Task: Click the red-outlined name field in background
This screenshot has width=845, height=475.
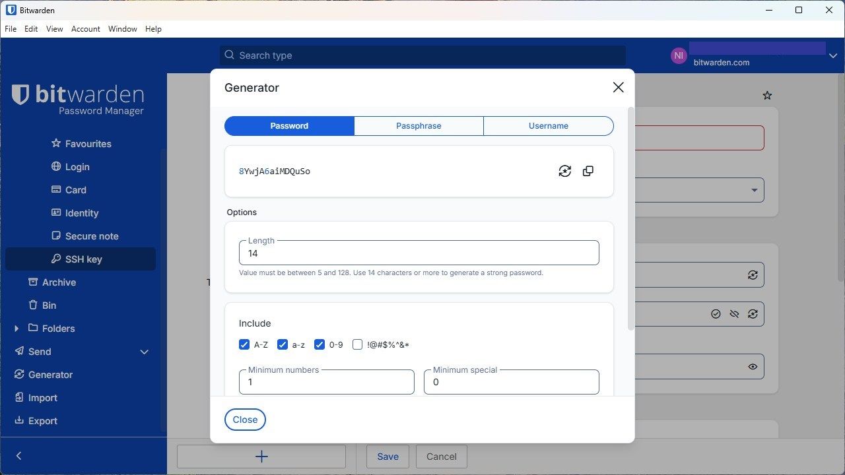Action: pyautogui.click(x=699, y=138)
